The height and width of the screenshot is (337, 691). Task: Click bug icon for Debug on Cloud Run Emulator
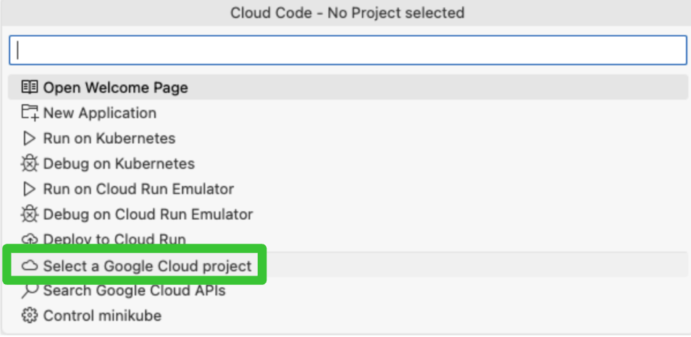pos(30,215)
